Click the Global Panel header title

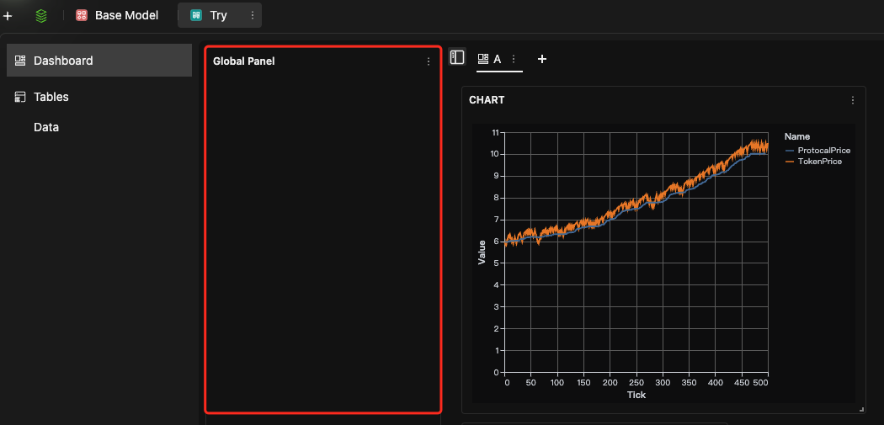point(243,61)
